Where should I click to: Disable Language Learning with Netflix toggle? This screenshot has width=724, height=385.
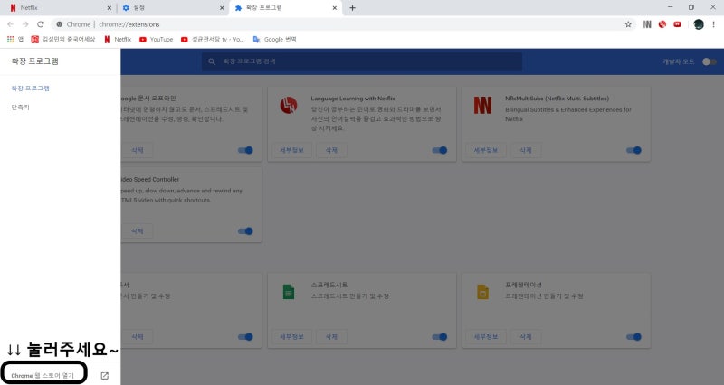click(439, 150)
